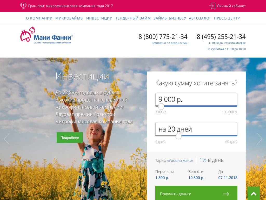Open the Мани Фанни logo homepage

[47, 35]
